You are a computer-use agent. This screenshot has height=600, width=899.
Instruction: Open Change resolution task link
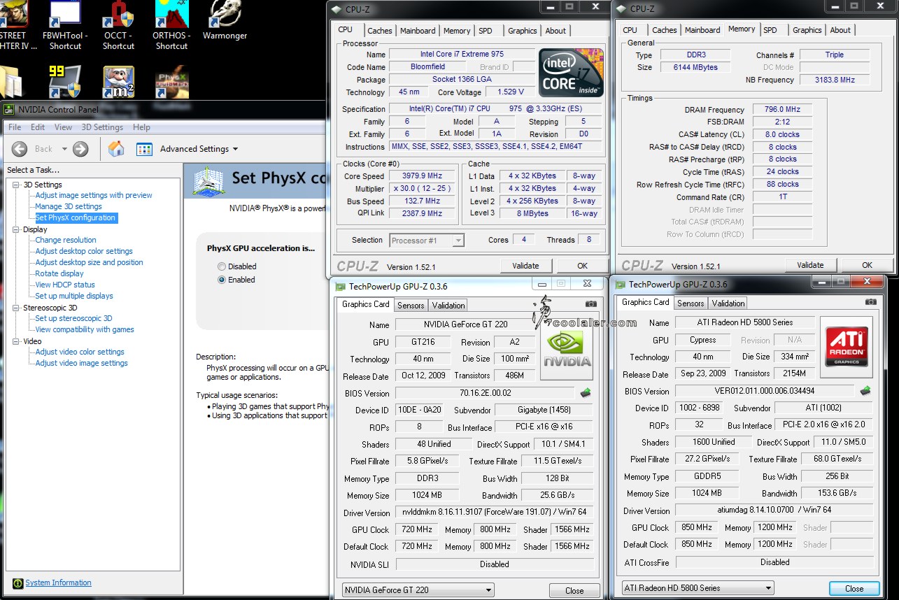click(x=66, y=240)
